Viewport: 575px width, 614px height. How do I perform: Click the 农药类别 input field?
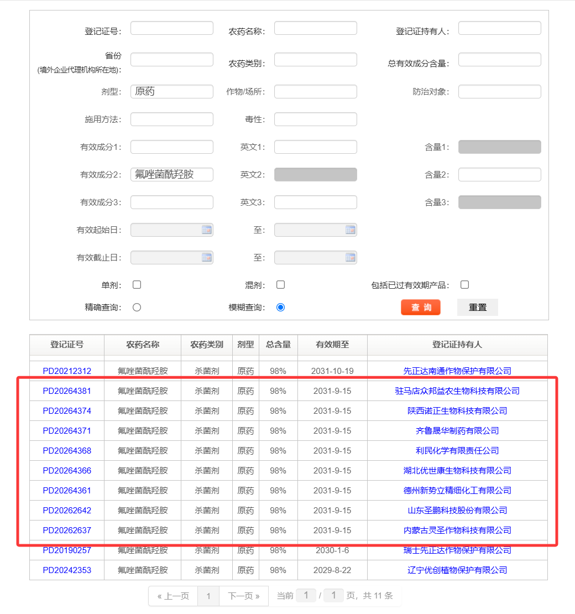pos(316,60)
